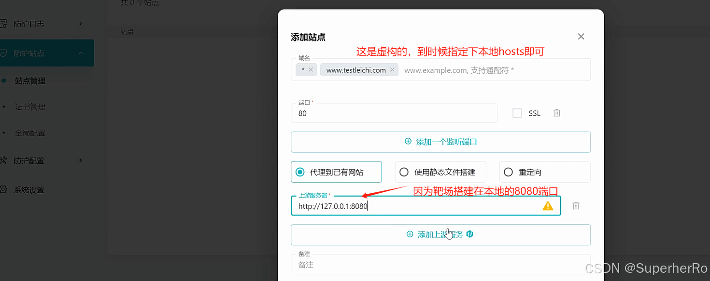Click the upstream server warning icon
710x281 pixels.
(548, 206)
